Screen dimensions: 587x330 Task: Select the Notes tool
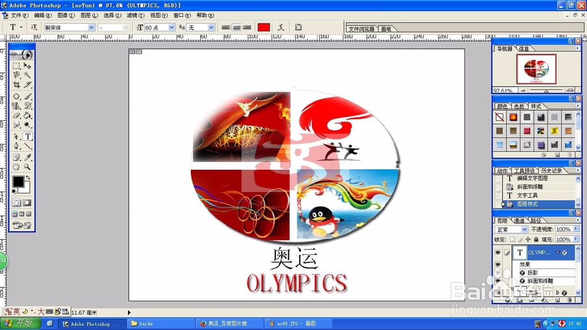tap(16, 157)
